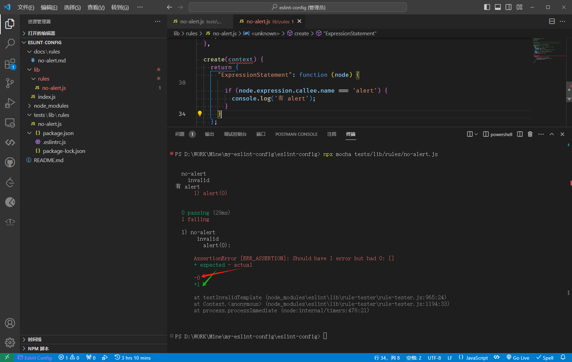Collapse the lib folder in explorer
Image resolution: width=572 pixels, height=362 pixels.
pyautogui.click(x=37, y=70)
